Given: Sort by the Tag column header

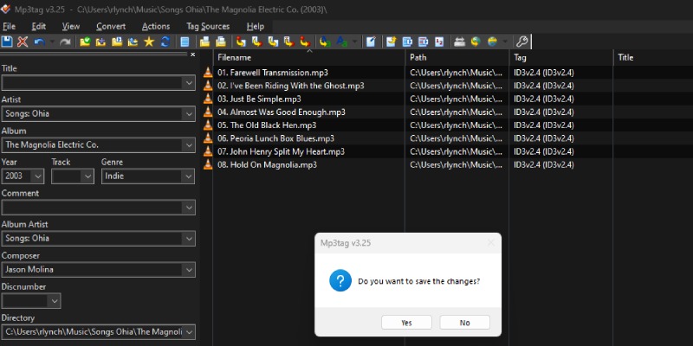Looking at the screenshot, I should click(x=561, y=58).
